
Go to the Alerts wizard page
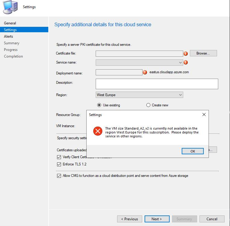tap(8, 36)
